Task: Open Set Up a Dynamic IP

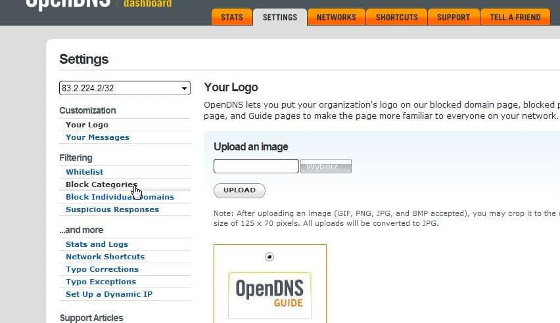Action: click(x=109, y=294)
